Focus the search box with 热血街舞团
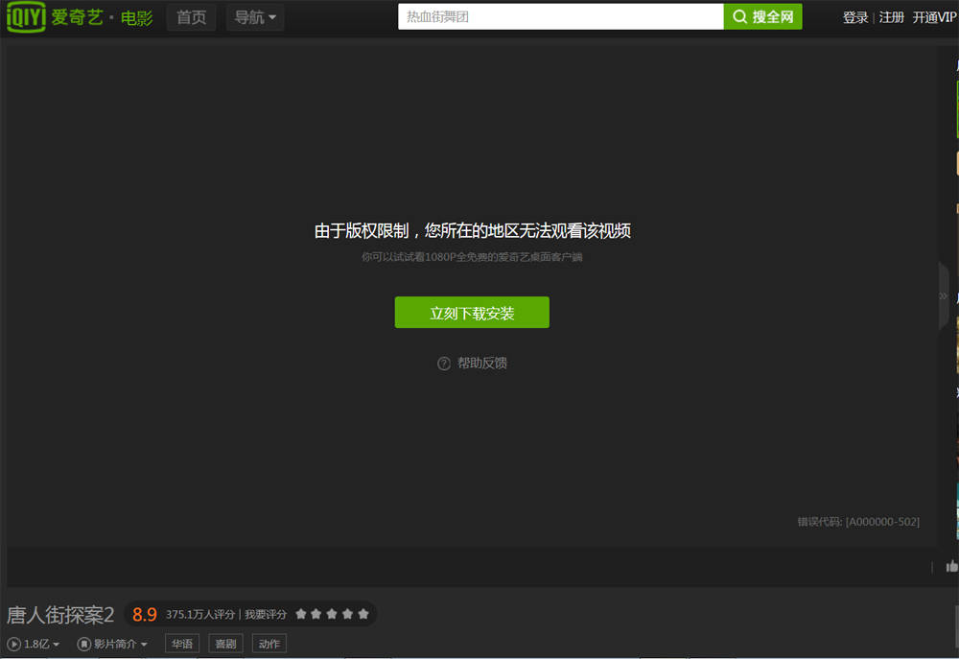 560,17
